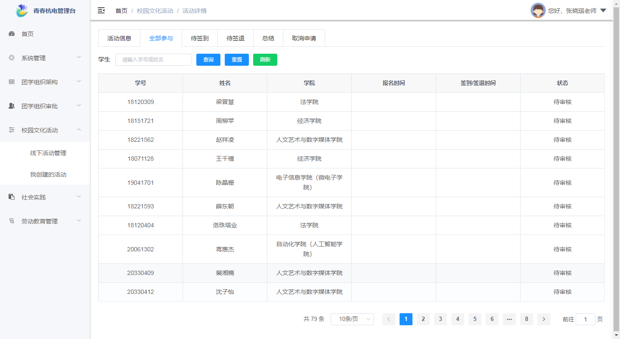Expand the 团学组织审批 menu chevron
Screen dimensions: 620x339
pos(79,105)
